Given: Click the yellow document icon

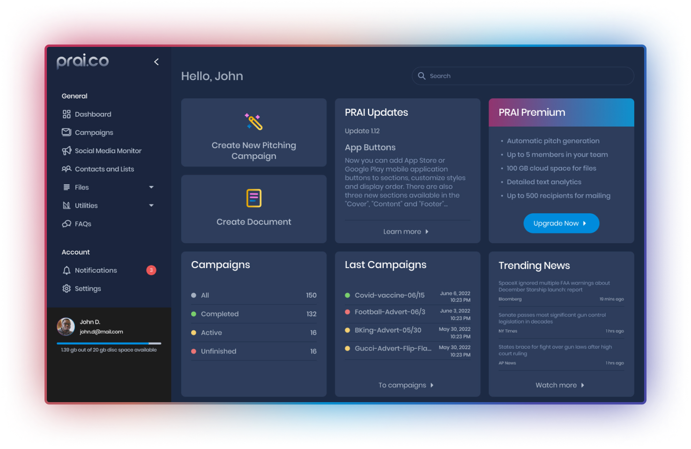Looking at the screenshot, I should (x=254, y=198).
